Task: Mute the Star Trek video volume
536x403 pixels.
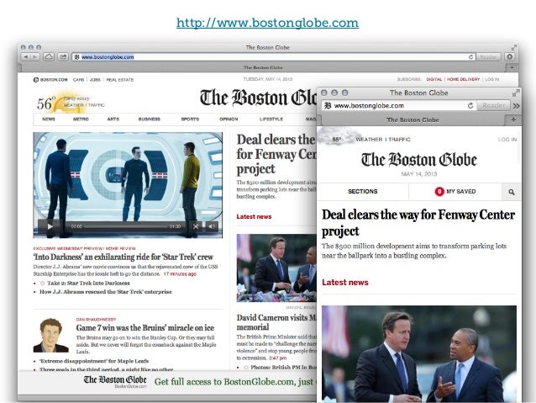Action: click(x=212, y=226)
